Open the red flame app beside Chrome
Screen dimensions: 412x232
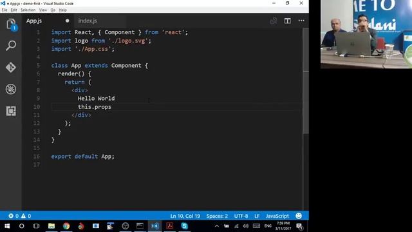(x=81, y=226)
